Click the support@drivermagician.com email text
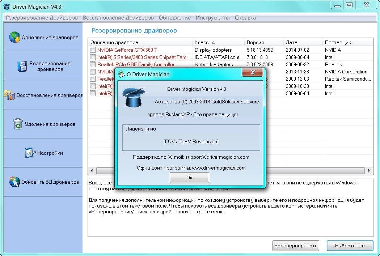 tap(217, 157)
